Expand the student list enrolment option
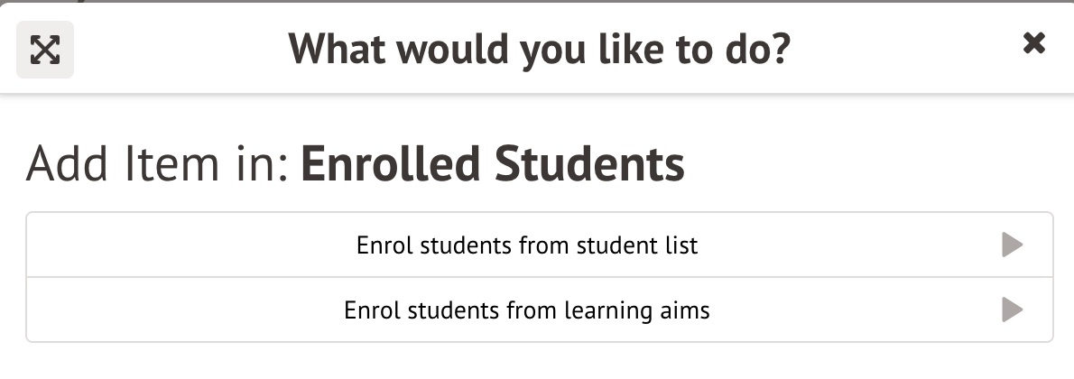Image resolution: width=1074 pixels, height=379 pixels. pyautogui.click(x=1012, y=245)
